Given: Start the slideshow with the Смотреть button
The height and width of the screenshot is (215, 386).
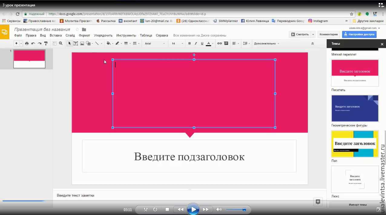Looking at the screenshot, I should tap(300, 34).
